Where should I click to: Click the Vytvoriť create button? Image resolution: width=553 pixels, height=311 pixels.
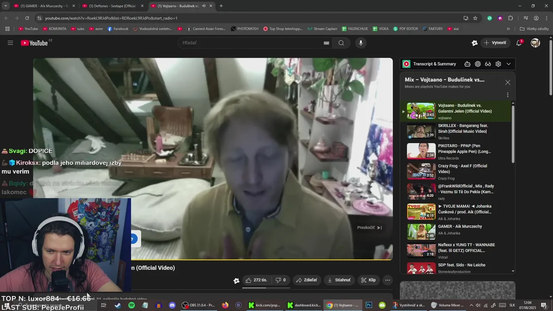pyautogui.click(x=496, y=43)
